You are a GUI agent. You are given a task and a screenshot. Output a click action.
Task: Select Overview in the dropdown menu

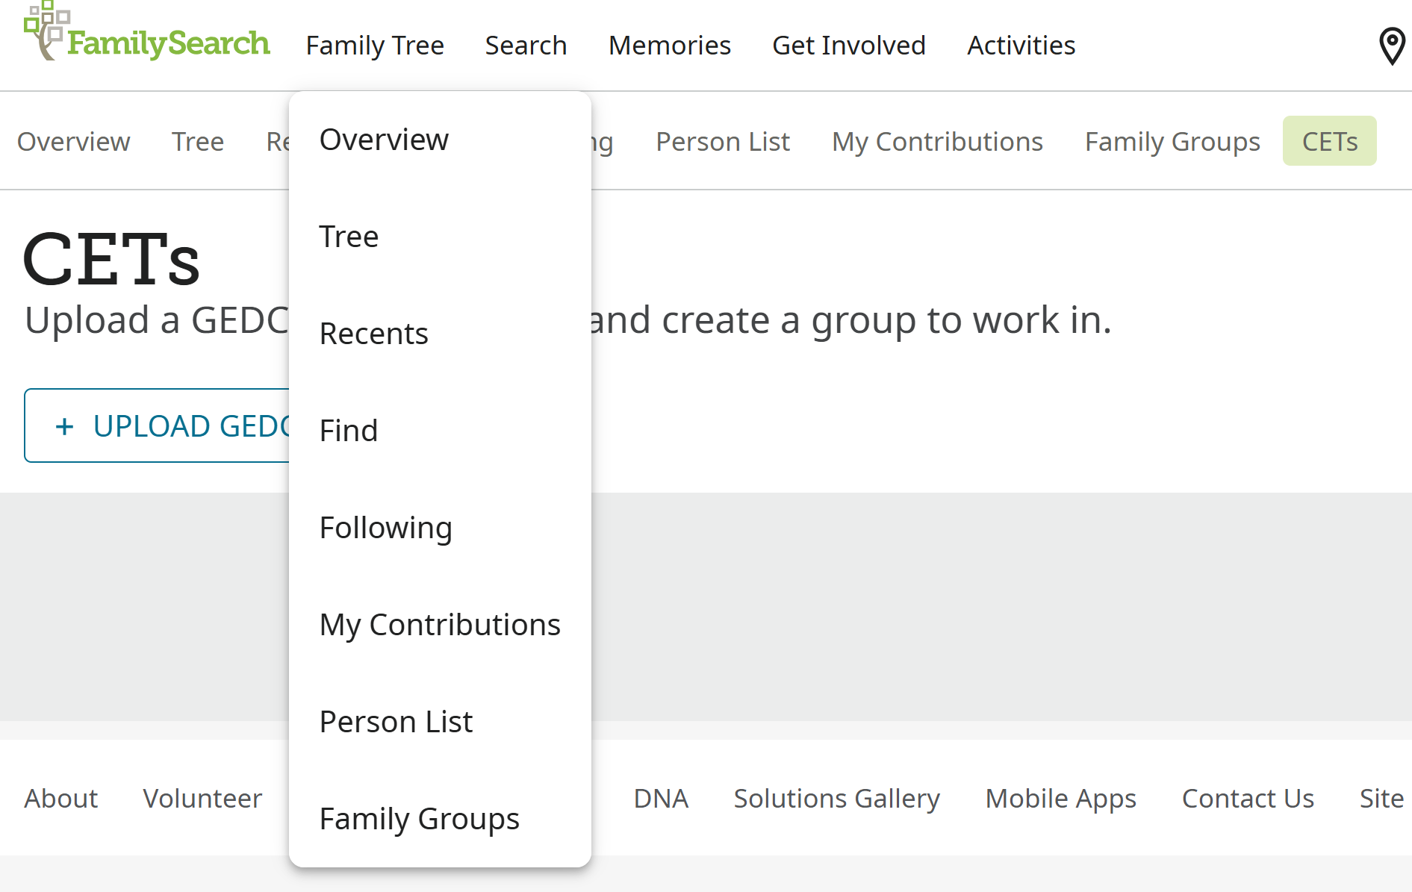pyautogui.click(x=384, y=140)
